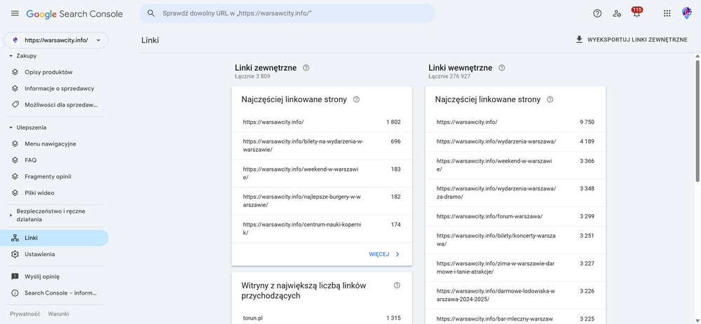The height and width of the screenshot is (324, 701).
Task: Click Więcej in external top pages card
Action: [384, 255]
